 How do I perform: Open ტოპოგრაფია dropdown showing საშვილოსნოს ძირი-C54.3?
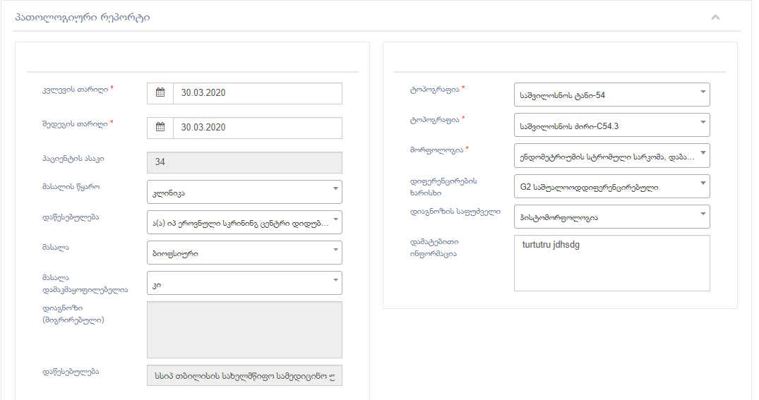pyautogui.click(x=611, y=125)
